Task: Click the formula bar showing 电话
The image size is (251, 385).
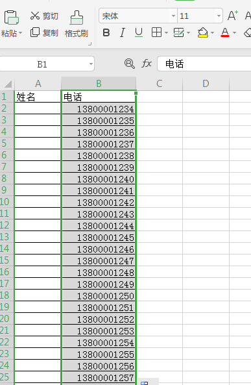Action: click(204, 64)
